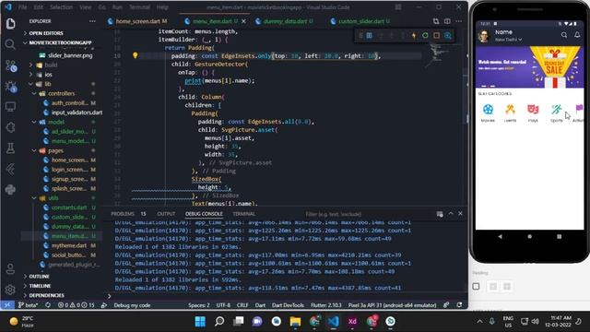Open slider_banner.png in explorer

click(70, 55)
